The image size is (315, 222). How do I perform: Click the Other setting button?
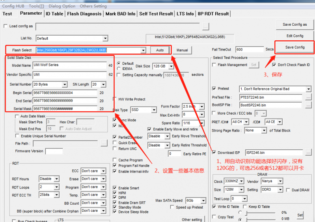pos(192,219)
